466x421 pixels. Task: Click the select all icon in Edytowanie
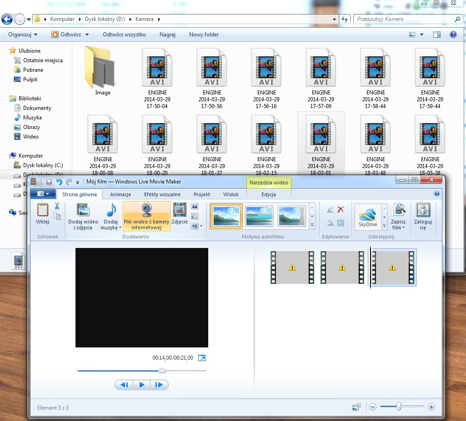click(341, 223)
